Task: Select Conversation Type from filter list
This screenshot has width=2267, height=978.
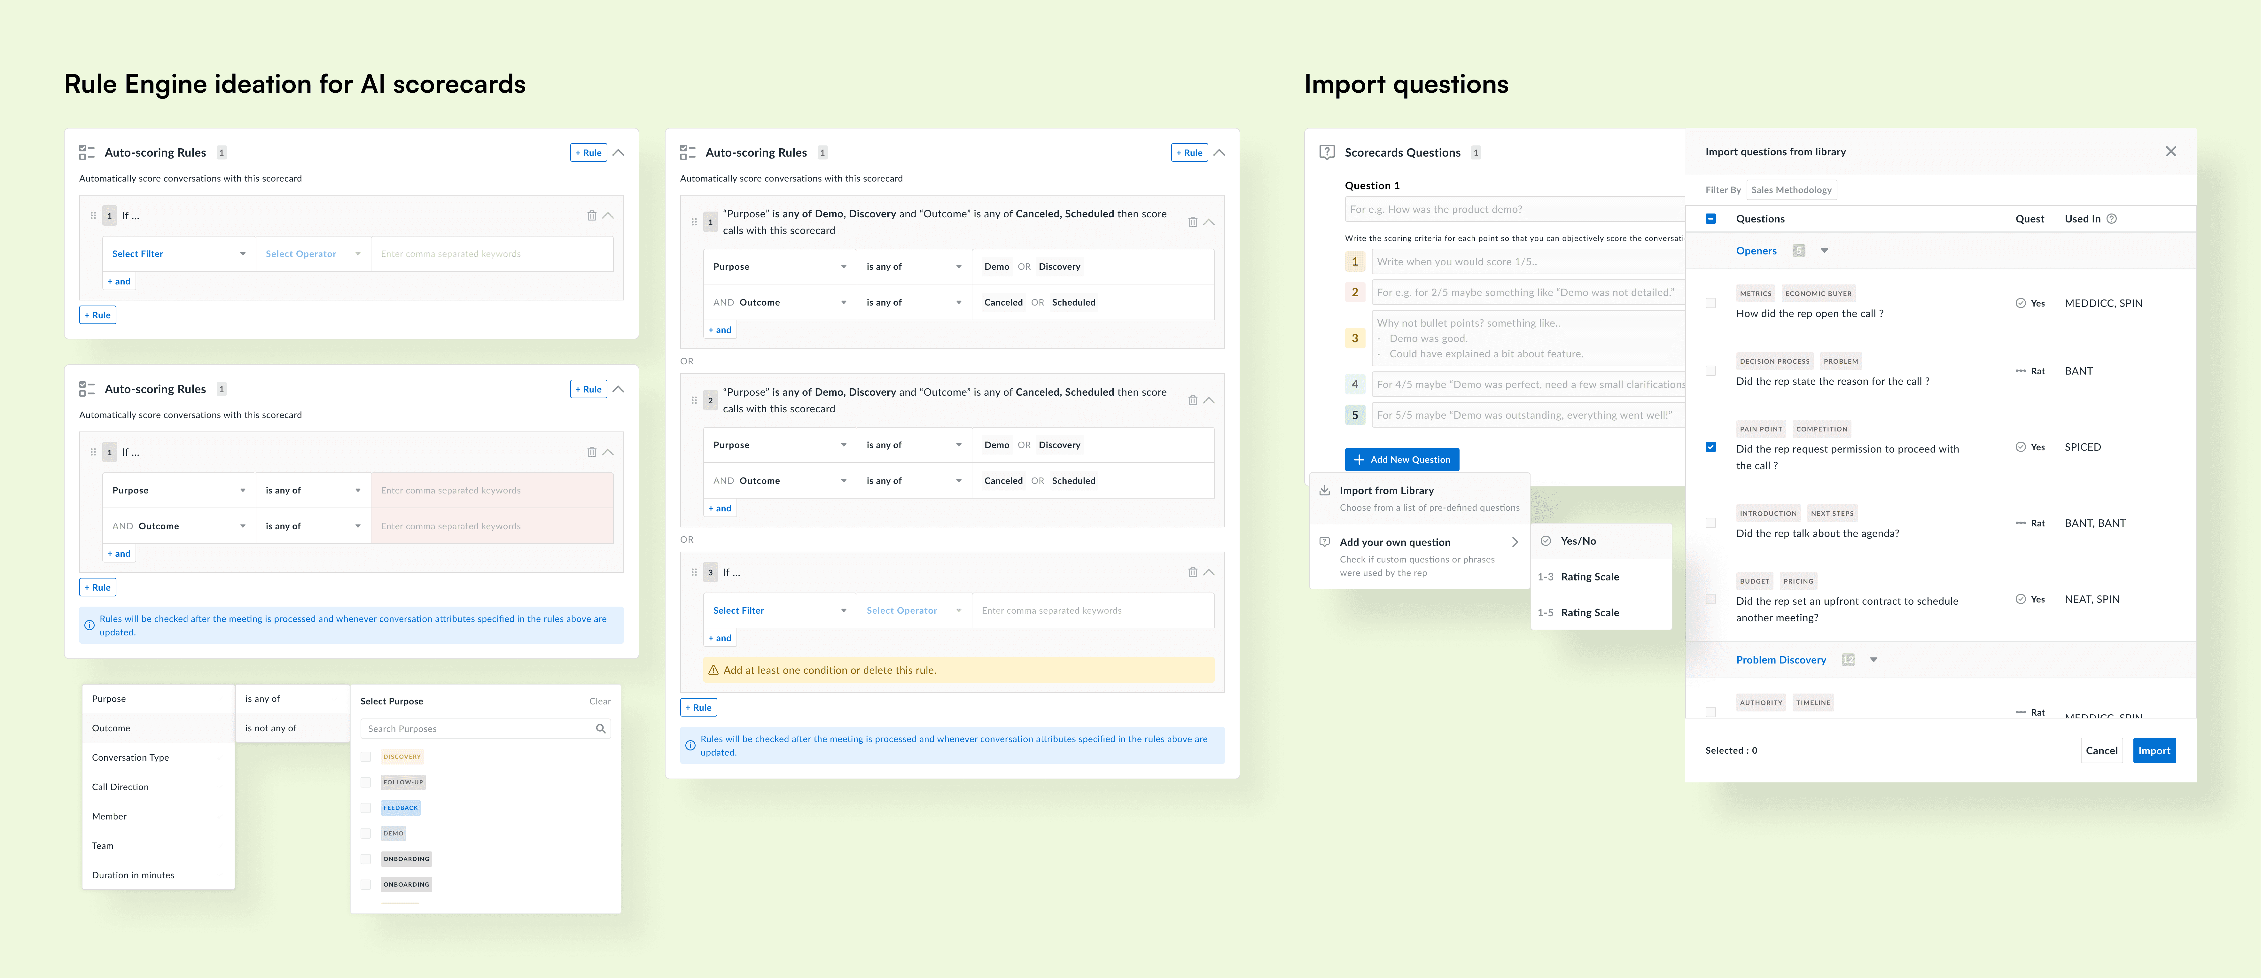Action: (130, 758)
